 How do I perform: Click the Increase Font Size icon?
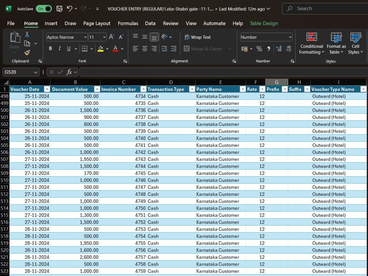pos(112,37)
